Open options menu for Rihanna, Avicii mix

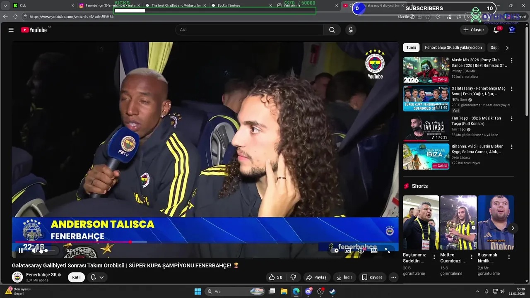click(511, 147)
